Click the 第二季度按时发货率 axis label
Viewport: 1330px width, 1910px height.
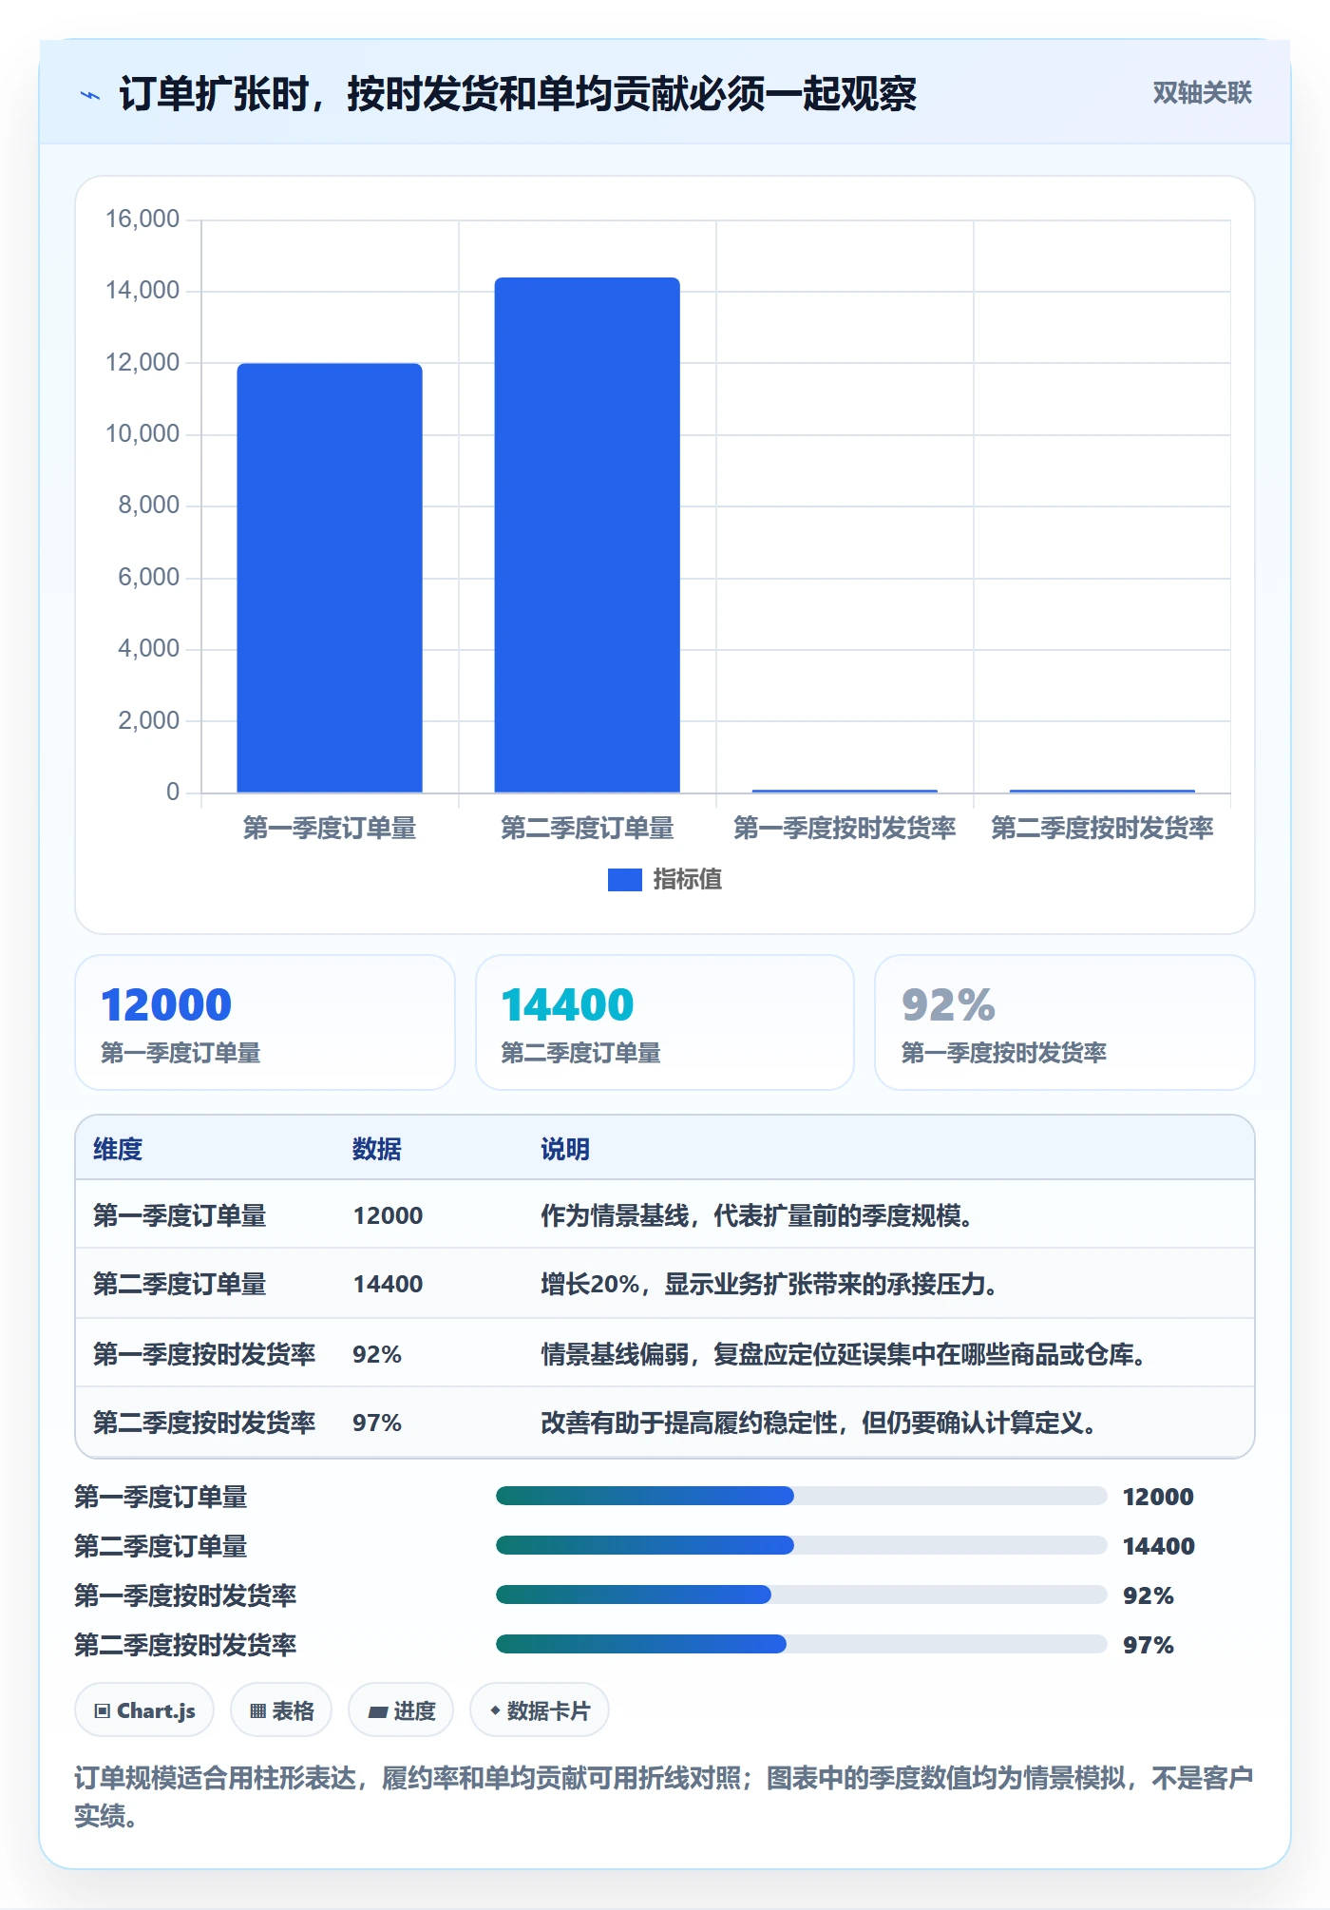[1102, 828]
